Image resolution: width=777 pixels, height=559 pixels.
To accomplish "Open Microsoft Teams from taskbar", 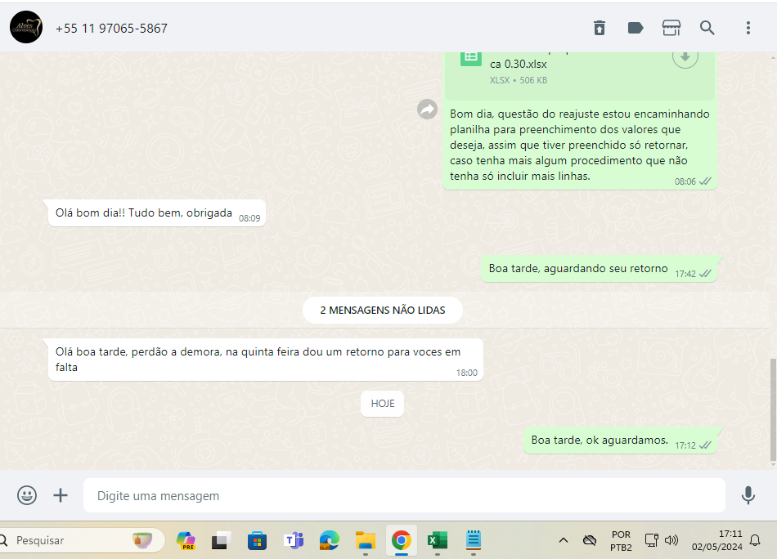I will coord(293,540).
